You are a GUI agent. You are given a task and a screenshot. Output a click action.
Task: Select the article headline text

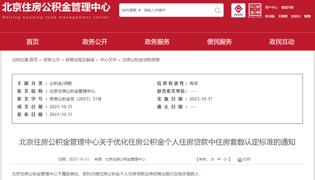(x=157, y=142)
